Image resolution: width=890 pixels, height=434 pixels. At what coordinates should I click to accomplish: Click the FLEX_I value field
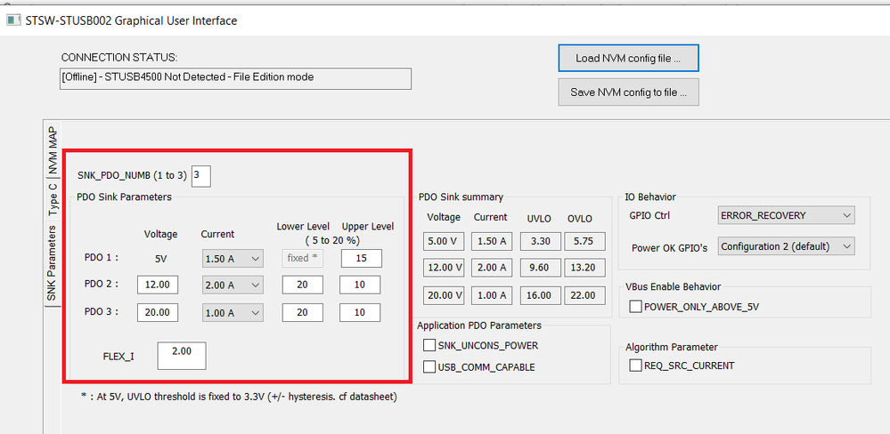click(x=182, y=356)
